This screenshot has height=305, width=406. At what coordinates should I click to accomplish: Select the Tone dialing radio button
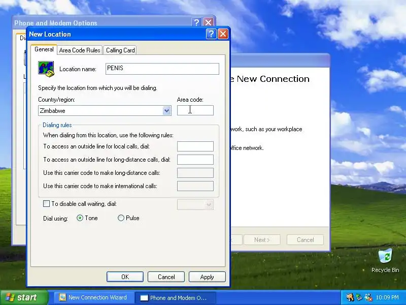[80, 218]
